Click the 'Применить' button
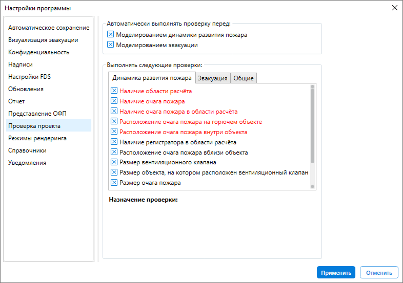Image resolution: width=403 pixels, height=283 pixels. (x=336, y=272)
